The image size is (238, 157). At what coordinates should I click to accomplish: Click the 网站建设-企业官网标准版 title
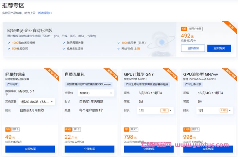click(x=30, y=31)
